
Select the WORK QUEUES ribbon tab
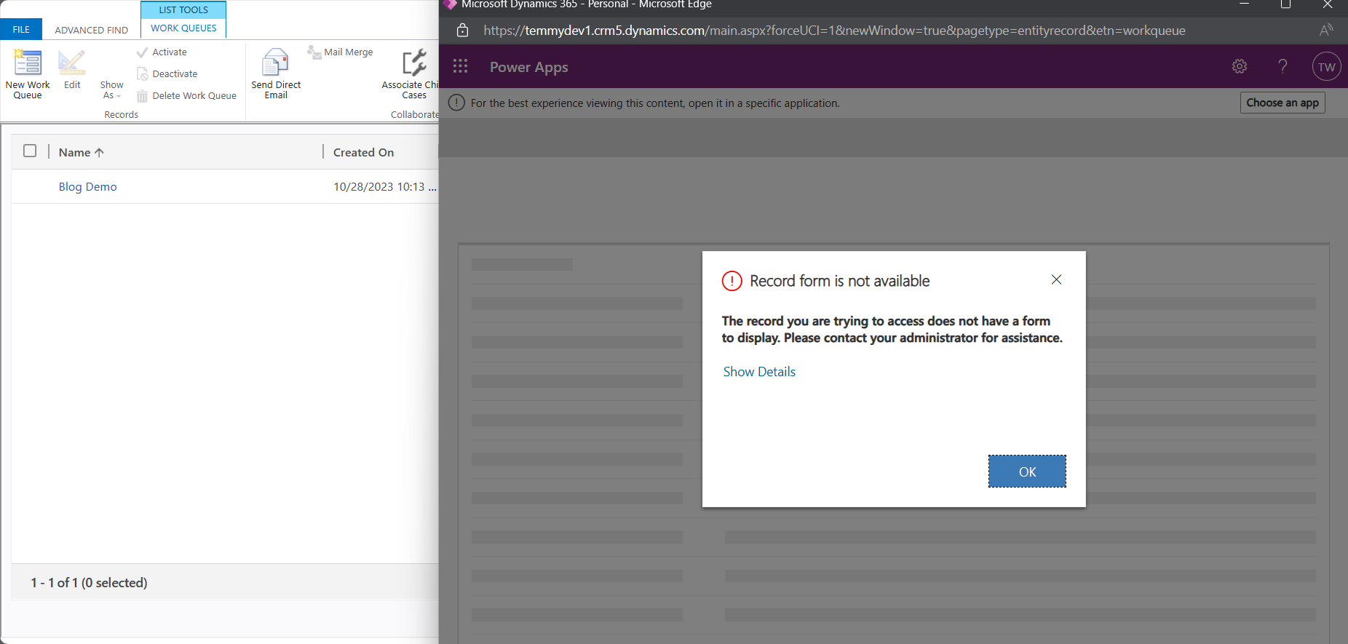(x=183, y=28)
